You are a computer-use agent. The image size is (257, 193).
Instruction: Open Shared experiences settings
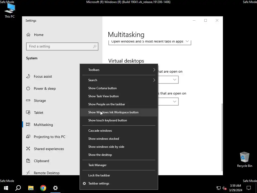coord(51,149)
